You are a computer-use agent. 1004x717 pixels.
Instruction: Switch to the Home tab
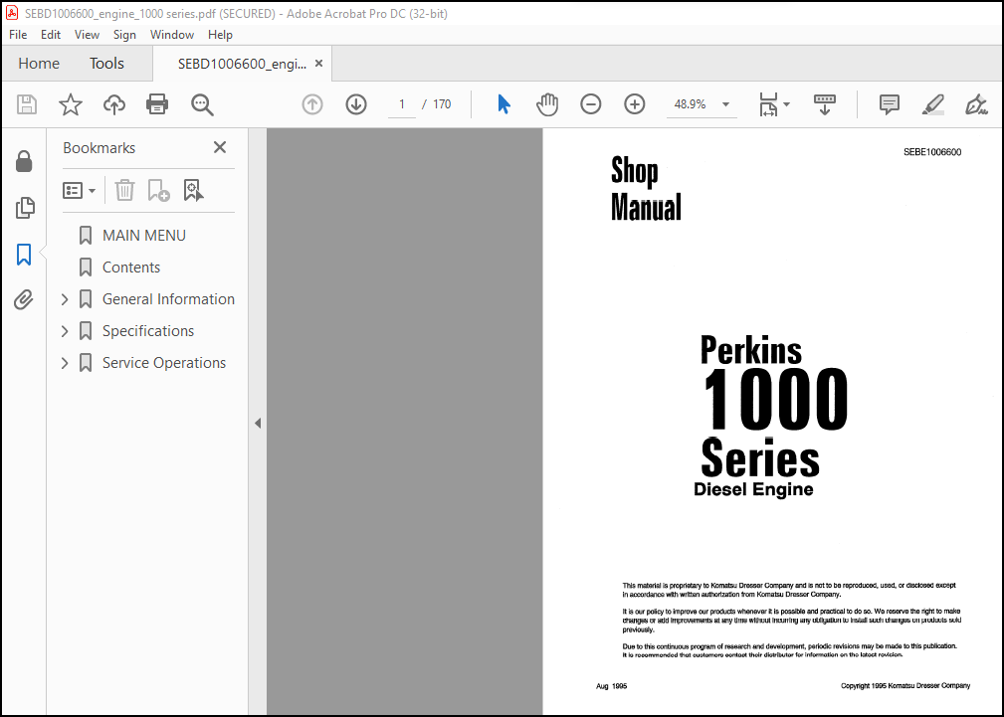click(39, 64)
